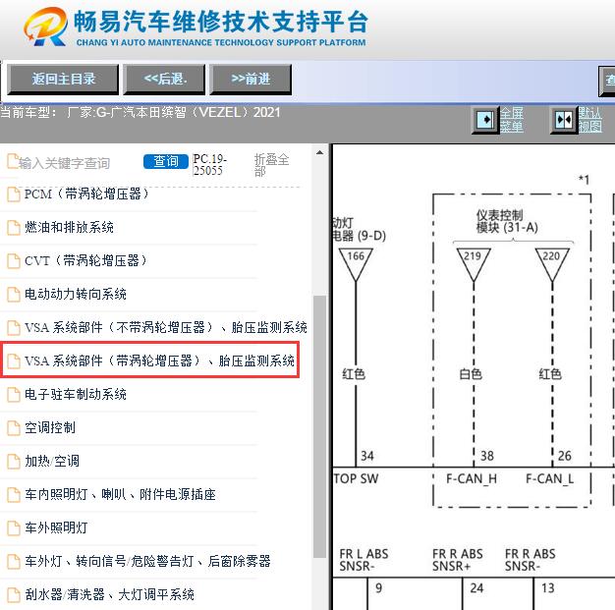The width and height of the screenshot is (615, 610).
Task: Focus the 输入关键字查询 search field
Action: tap(64, 163)
